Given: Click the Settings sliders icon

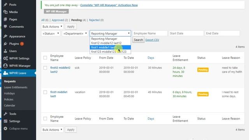Looking at the screenshot, I should [x=5, y=121].
